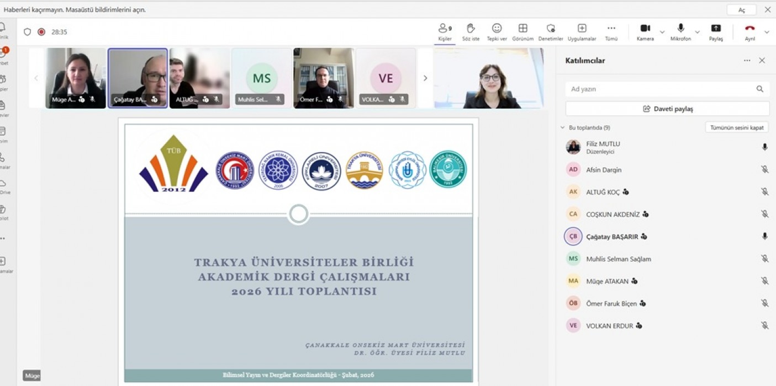The image size is (776, 386).
Task: Expand the Mikrofon dropdown arrow
Action: 697,32
